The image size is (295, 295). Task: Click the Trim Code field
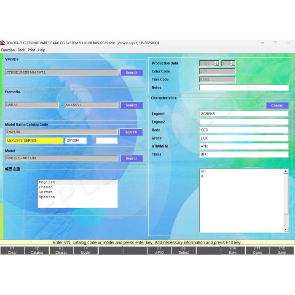click(x=217, y=80)
